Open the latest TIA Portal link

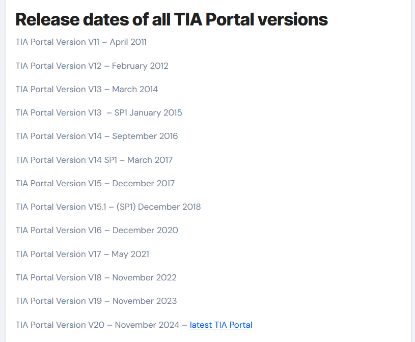tap(221, 325)
